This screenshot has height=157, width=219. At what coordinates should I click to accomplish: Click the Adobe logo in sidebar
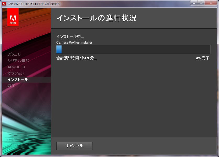coord(13,17)
